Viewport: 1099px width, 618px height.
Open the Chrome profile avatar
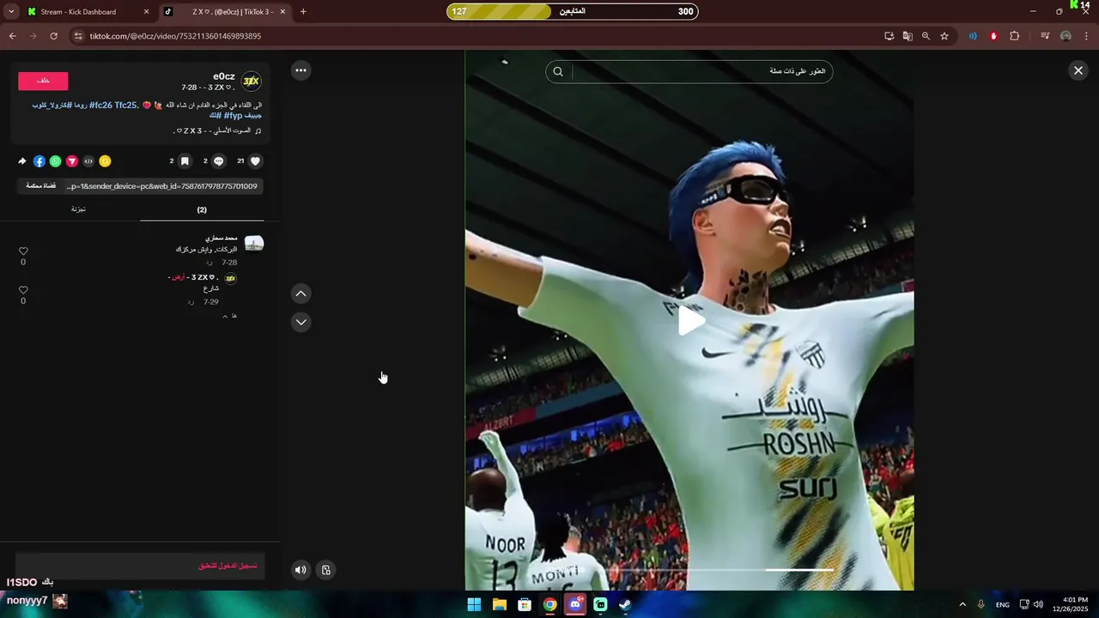click(1066, 36)
